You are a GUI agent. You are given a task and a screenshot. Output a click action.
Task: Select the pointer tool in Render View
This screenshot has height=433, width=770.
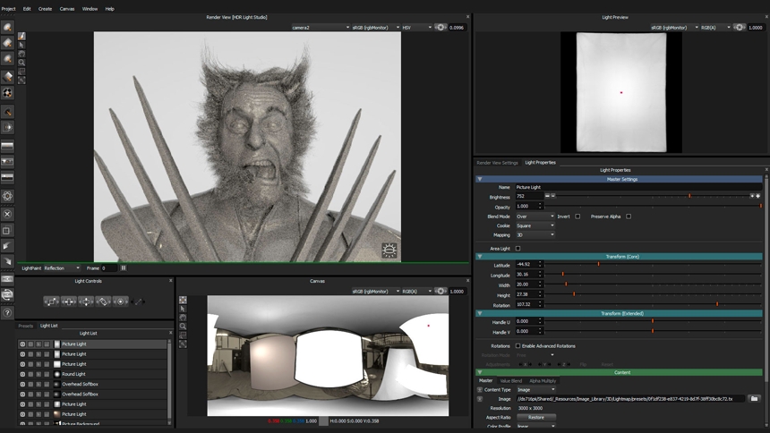pos(21,45)
